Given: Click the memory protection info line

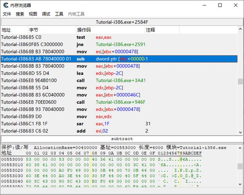Looking at the screenshot, I should pos(114,147).
